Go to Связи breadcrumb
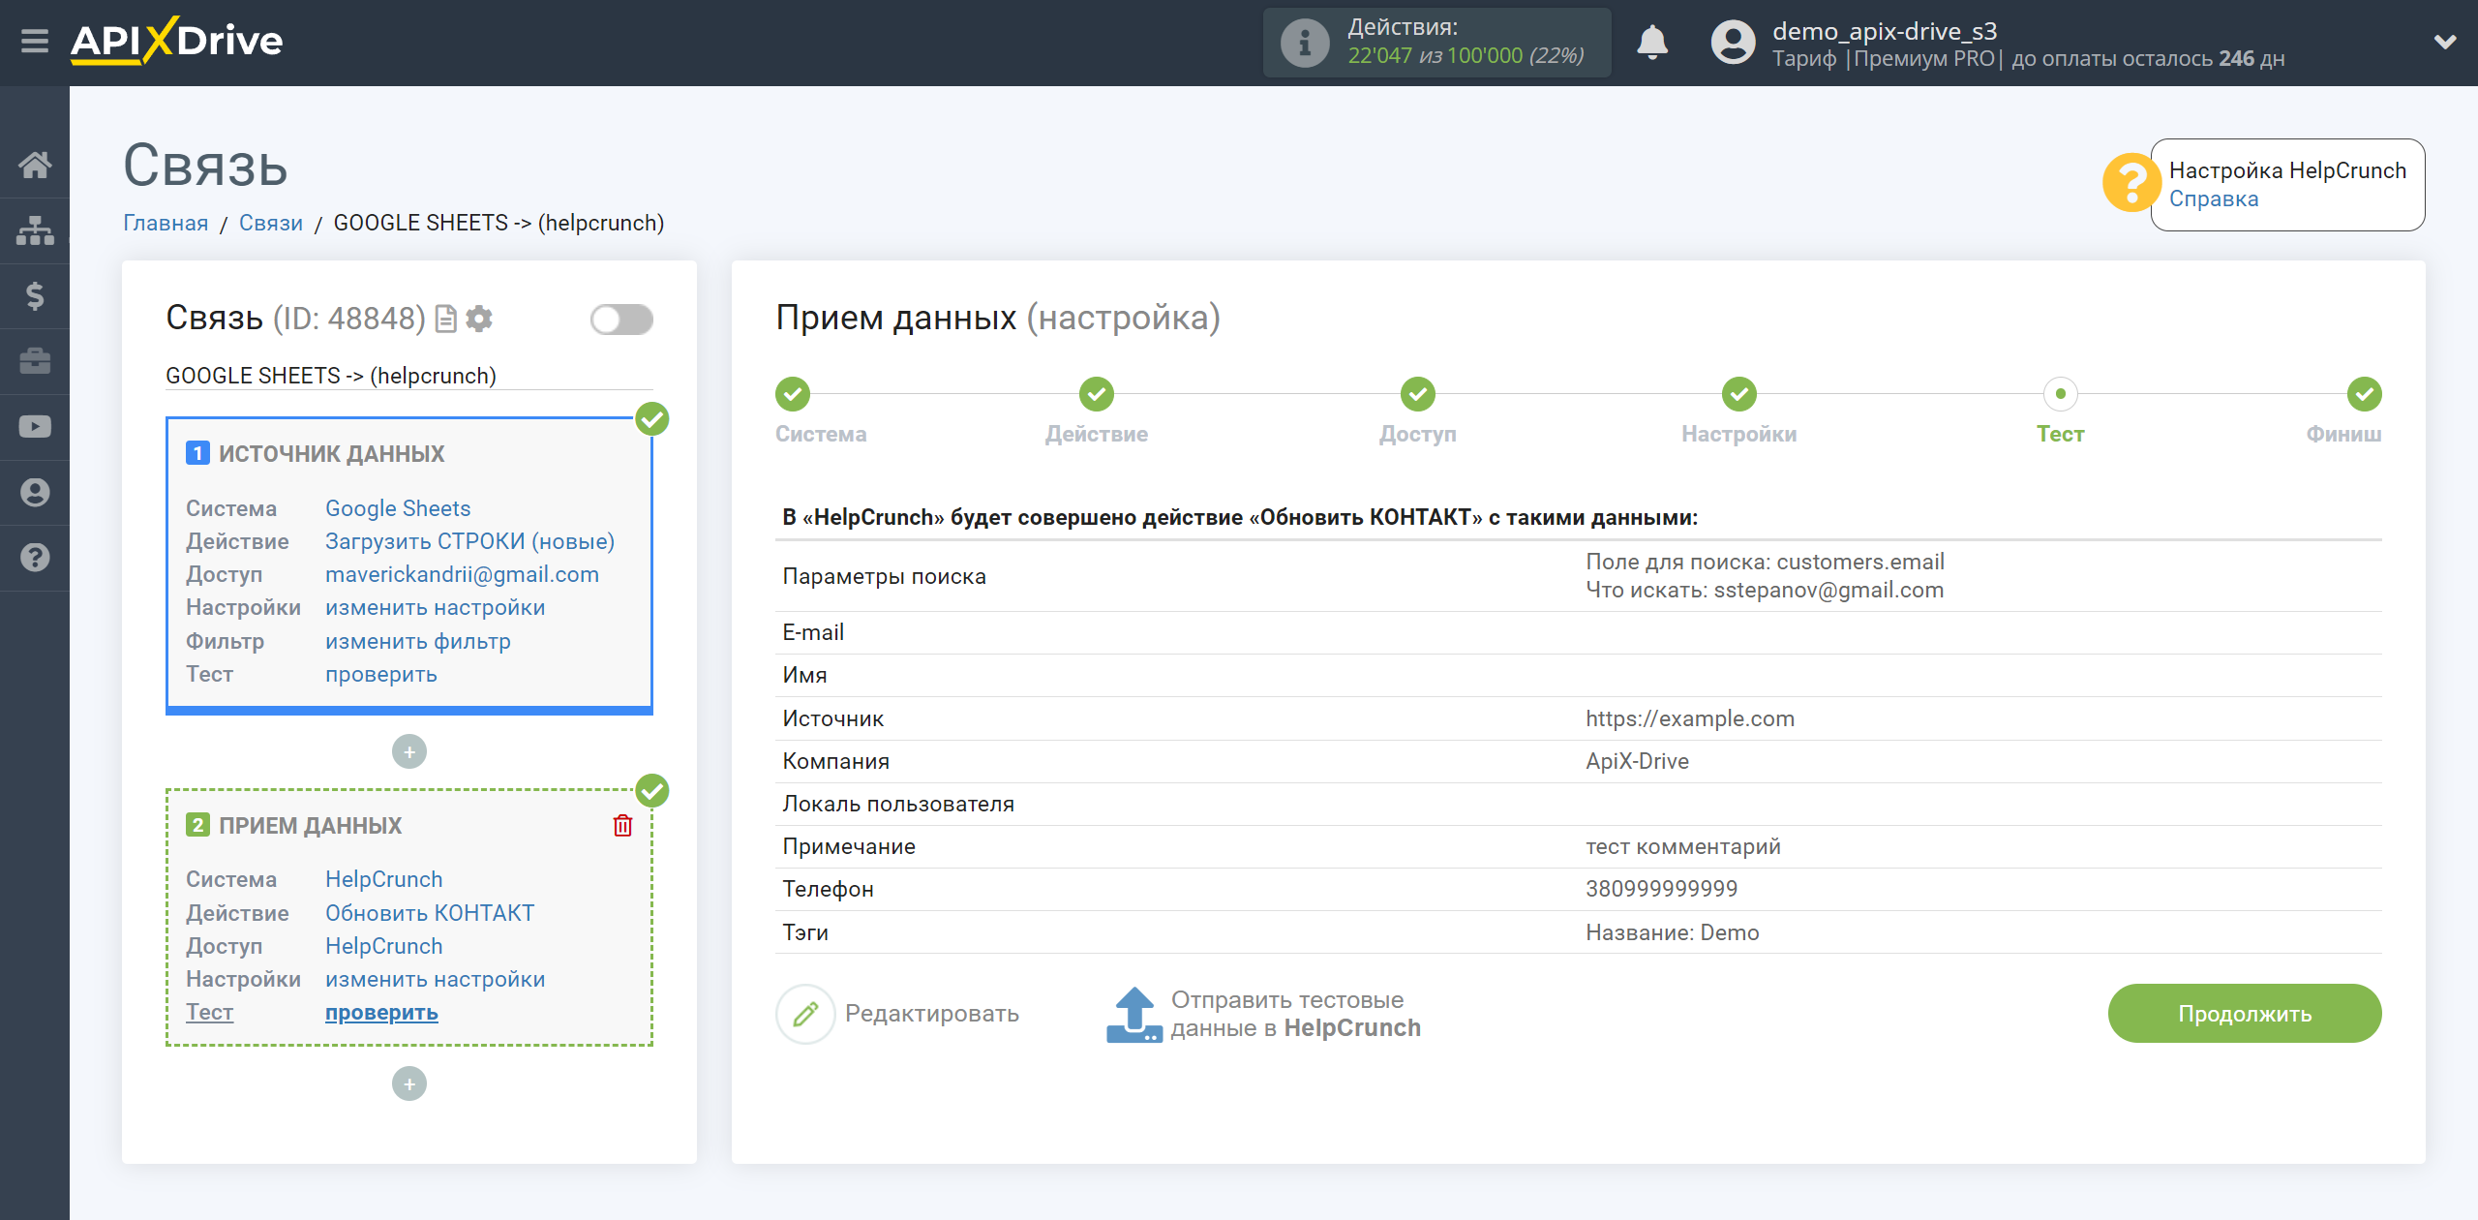 270,224
